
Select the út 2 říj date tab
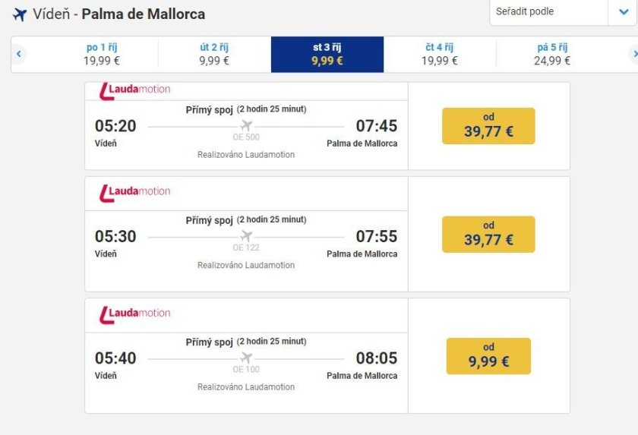[214, 54]
